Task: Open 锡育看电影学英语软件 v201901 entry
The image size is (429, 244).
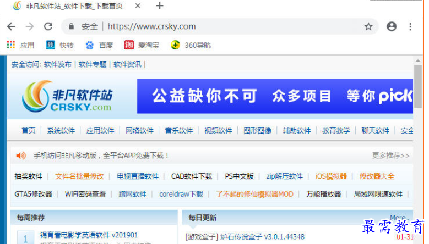Action: 89,235
